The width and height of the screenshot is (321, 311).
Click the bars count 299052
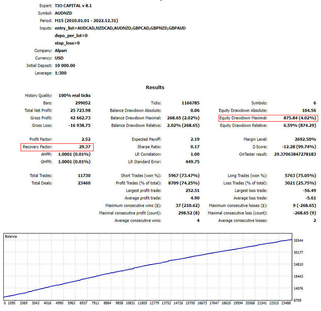(x=83, y=103)
